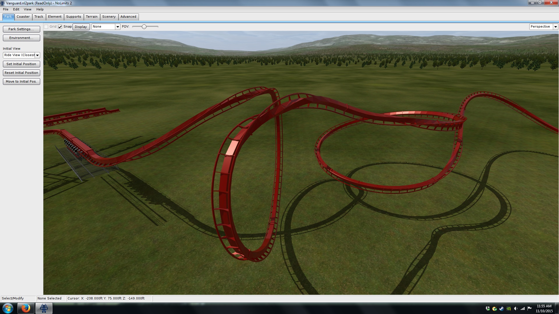Open the Edit menu
Screen dimensions: 559x314
(16, 9)
